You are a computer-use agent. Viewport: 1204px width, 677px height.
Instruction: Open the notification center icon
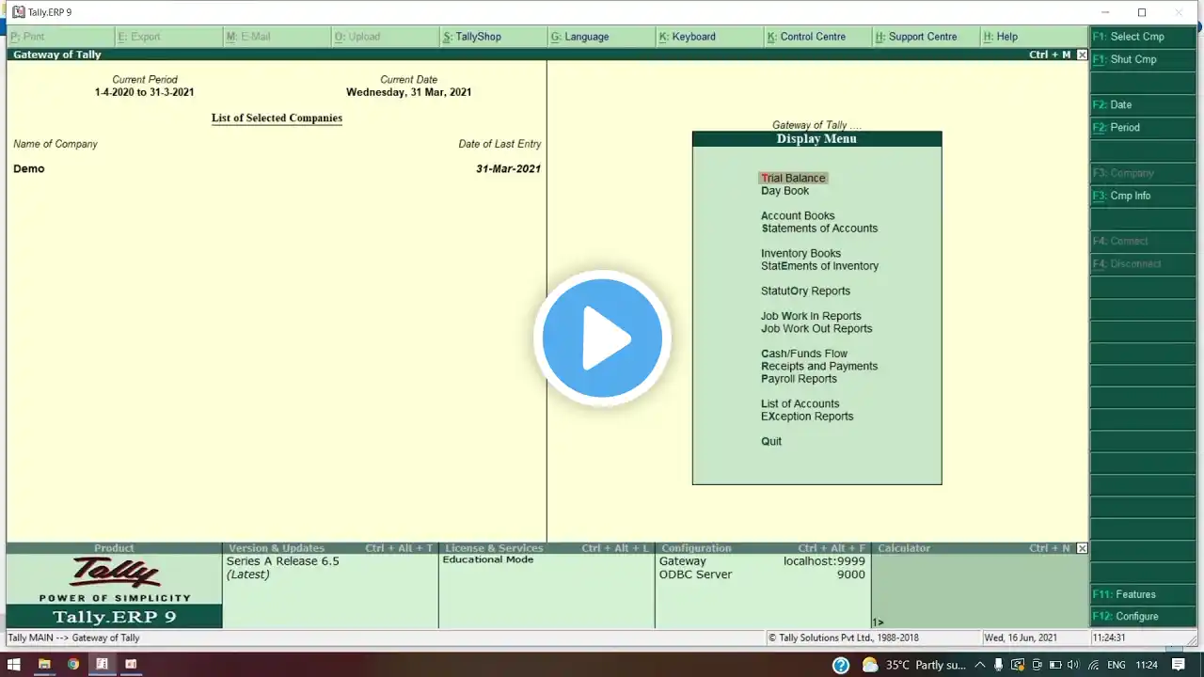click(x=1178, y=665)
